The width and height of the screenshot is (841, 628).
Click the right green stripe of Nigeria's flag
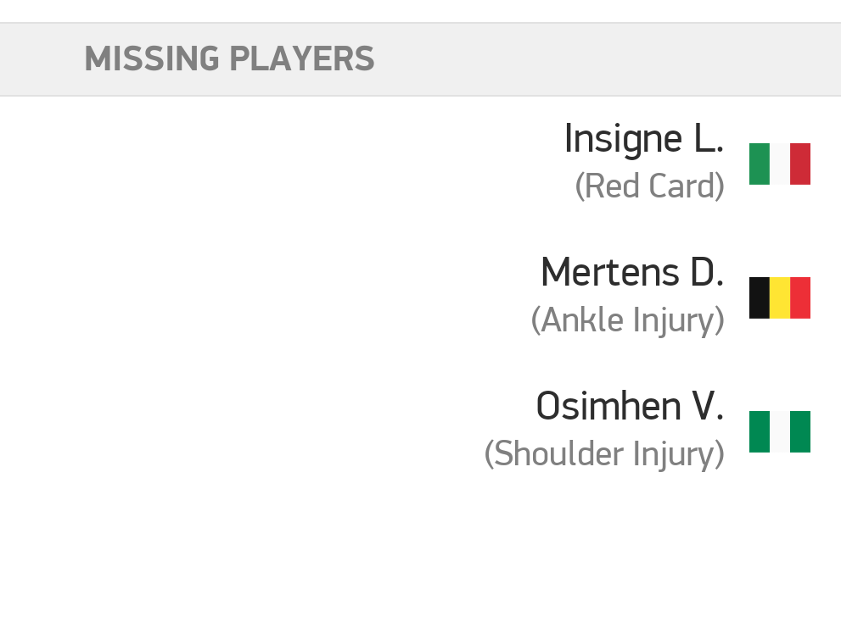click(x=800, y=431)
